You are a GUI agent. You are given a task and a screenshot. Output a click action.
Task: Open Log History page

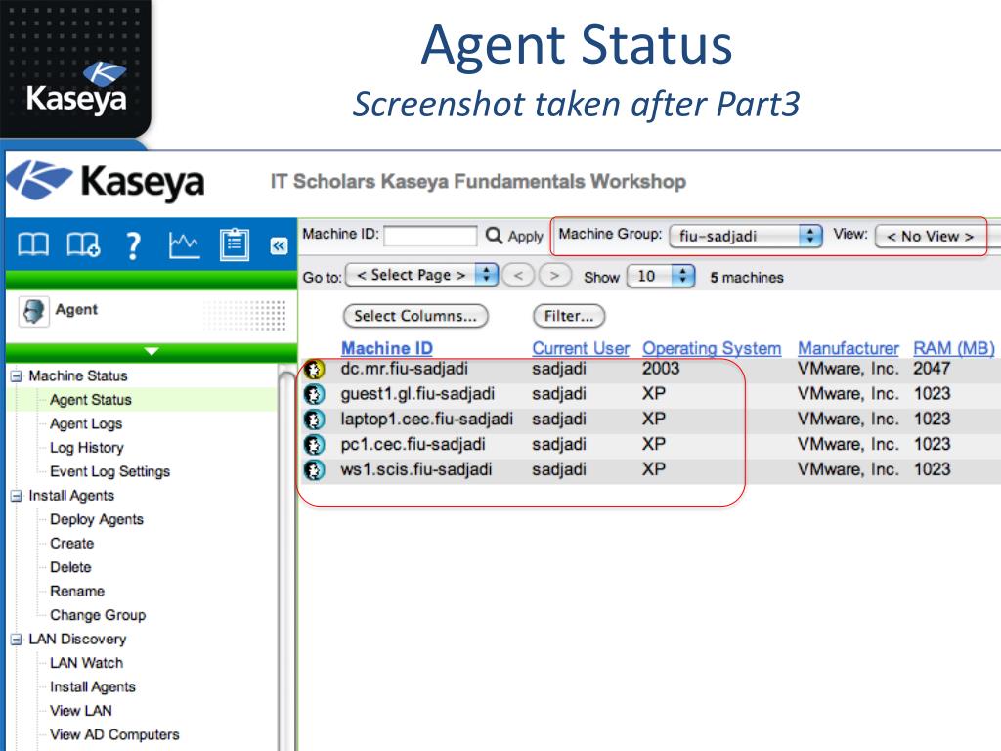click(87, 448)
